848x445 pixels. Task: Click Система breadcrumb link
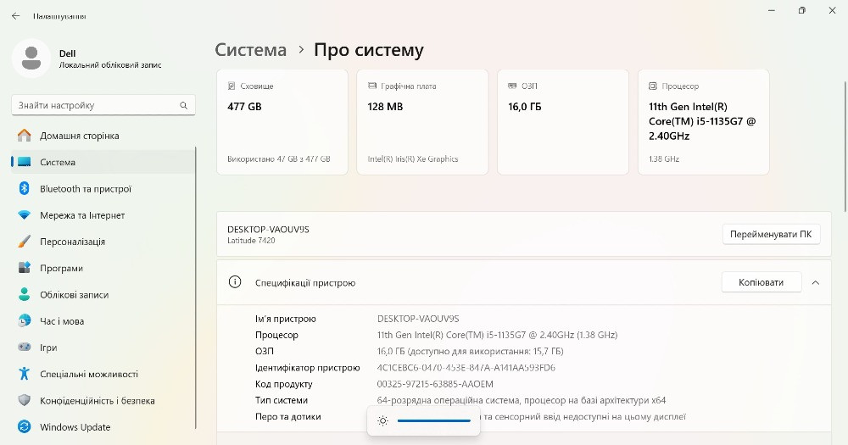251,50
